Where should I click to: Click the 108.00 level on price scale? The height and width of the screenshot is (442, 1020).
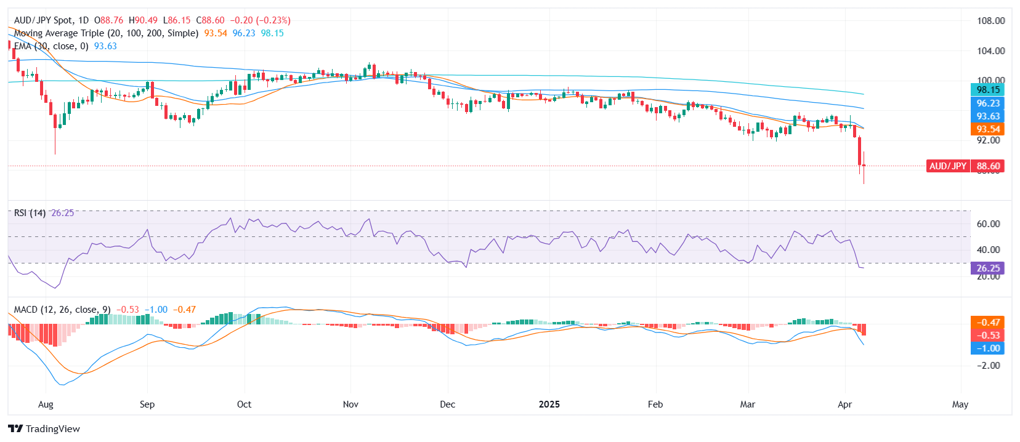[990, 21]
